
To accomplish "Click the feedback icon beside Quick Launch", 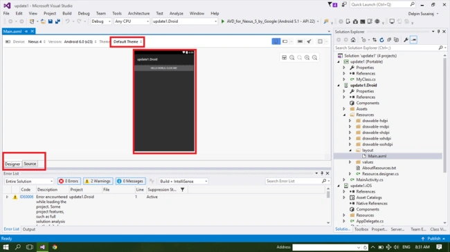I will click(x=344, y=5).
